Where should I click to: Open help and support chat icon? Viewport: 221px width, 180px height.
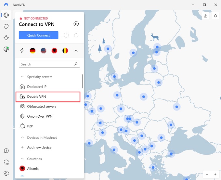tap(6, 151)
